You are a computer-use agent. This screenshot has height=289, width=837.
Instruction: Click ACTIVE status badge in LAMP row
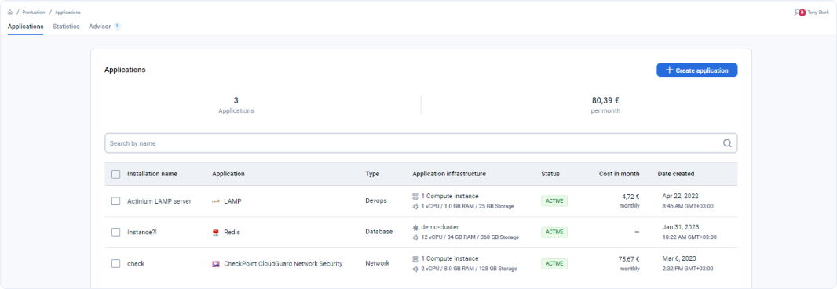[554, 201]
